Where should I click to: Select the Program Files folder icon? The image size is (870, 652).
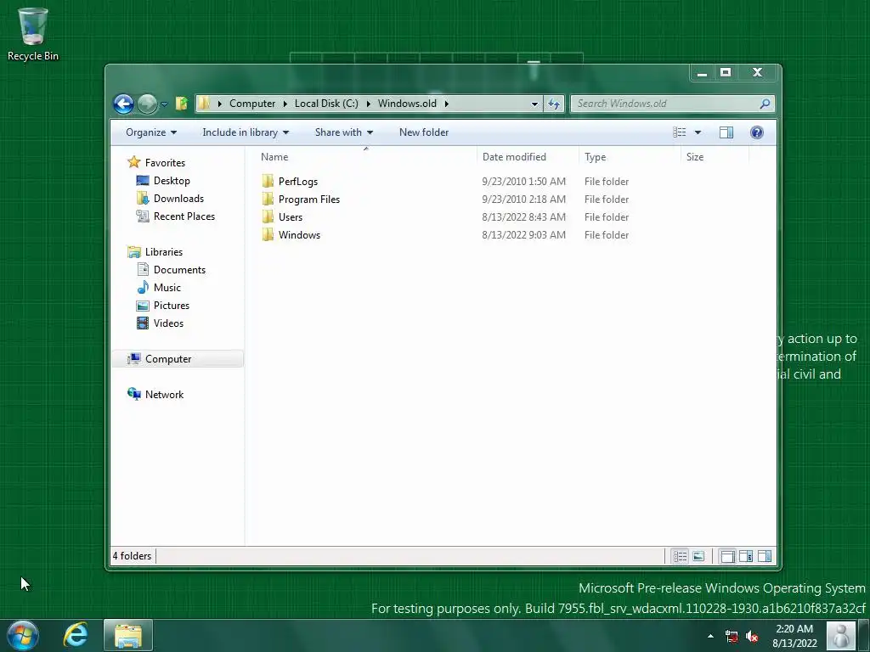point(268,199)
